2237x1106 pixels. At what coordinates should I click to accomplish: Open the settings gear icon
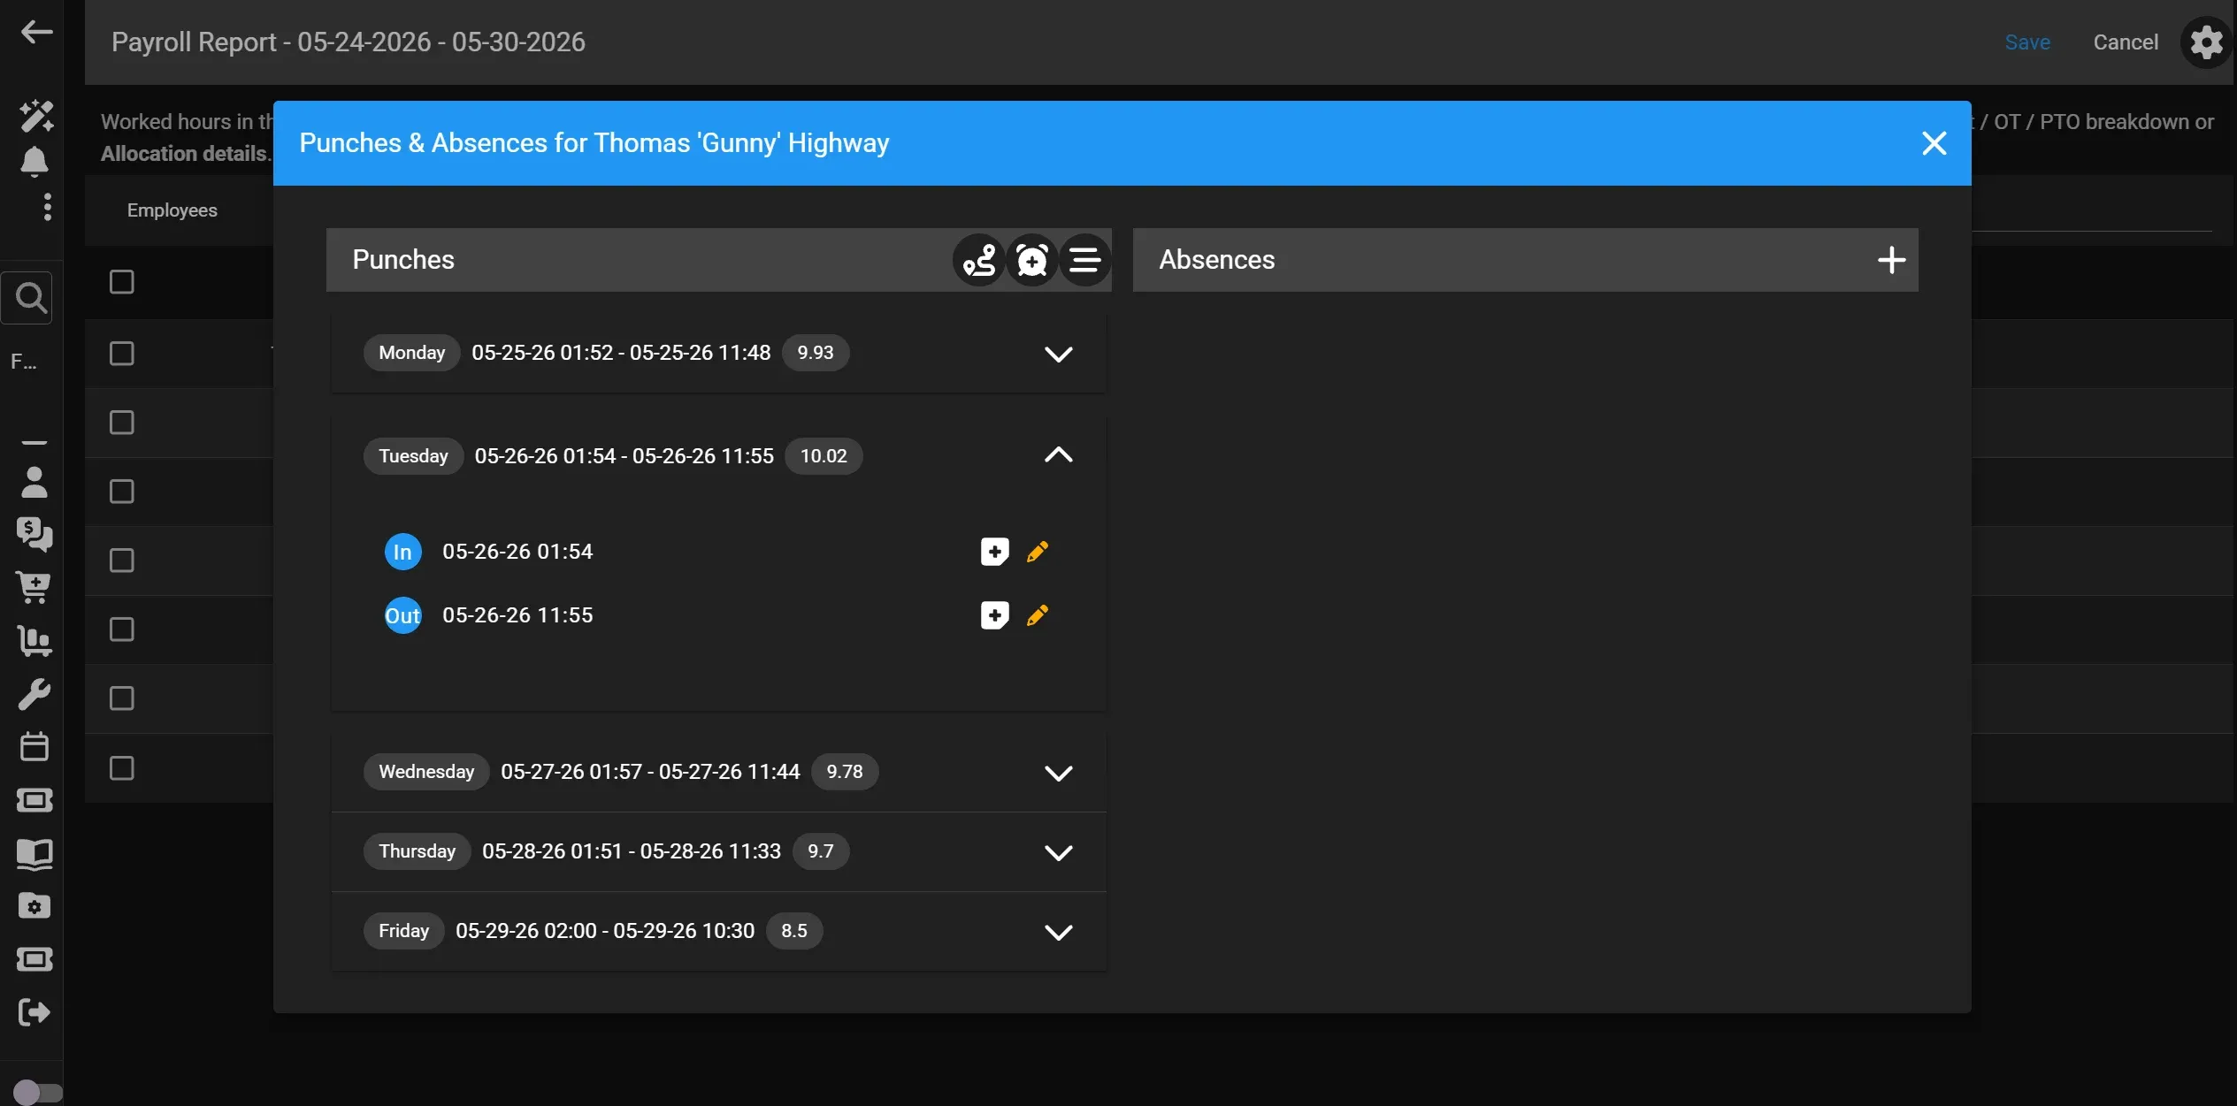tap(2206, 42)
